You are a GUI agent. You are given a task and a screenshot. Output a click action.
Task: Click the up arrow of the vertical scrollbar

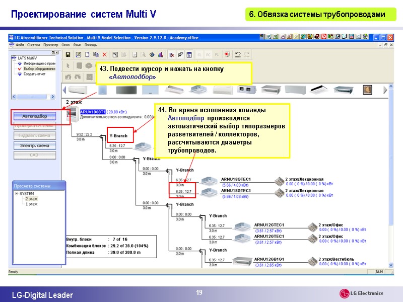coord(391,87)
